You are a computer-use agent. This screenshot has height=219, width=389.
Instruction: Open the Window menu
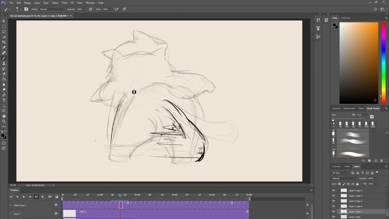90,2
